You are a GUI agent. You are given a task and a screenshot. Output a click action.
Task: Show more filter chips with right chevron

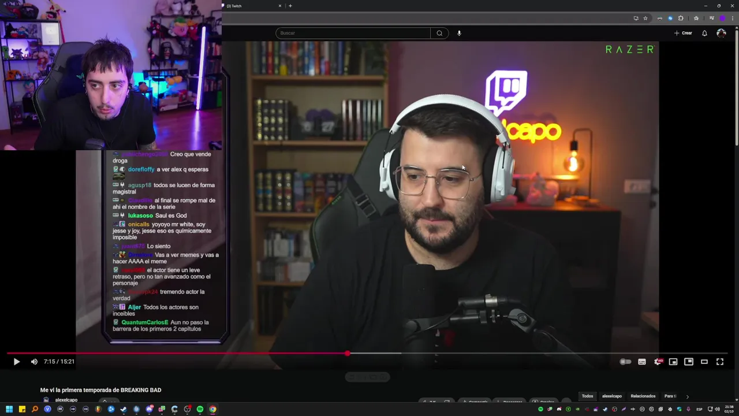687,396
